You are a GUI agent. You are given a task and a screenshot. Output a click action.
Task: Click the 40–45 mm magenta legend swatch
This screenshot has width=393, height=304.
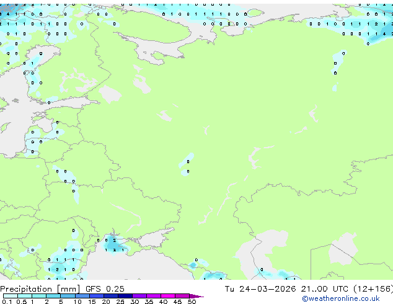pos(168,296)
